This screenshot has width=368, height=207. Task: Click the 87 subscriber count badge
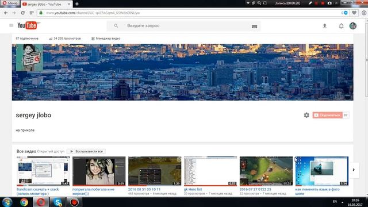pos(346,115)
